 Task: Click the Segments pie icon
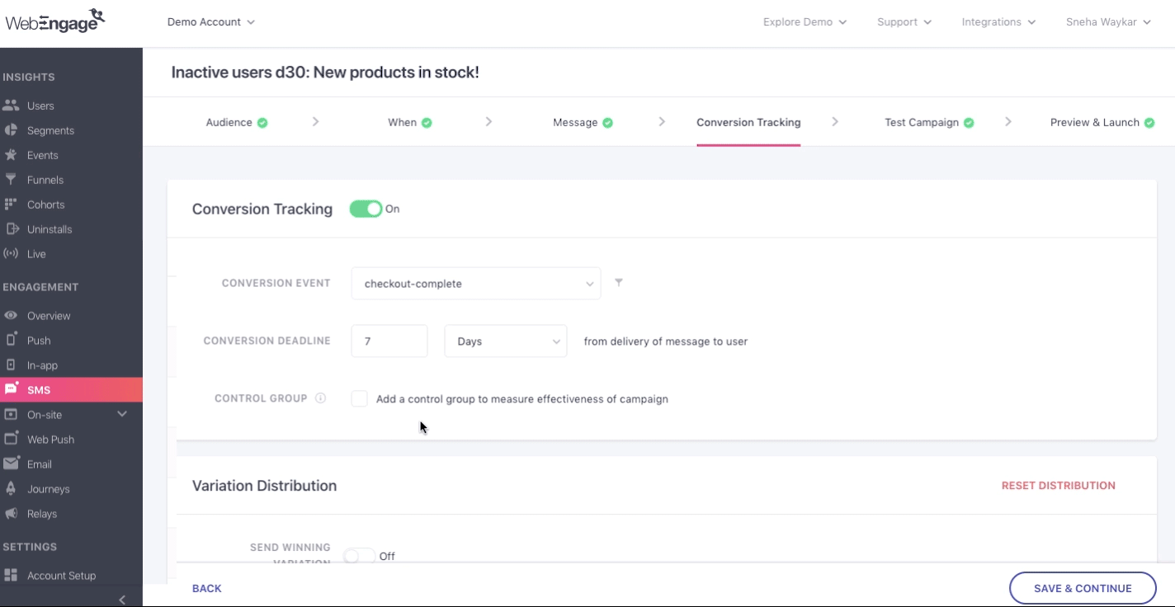(11, 130)
